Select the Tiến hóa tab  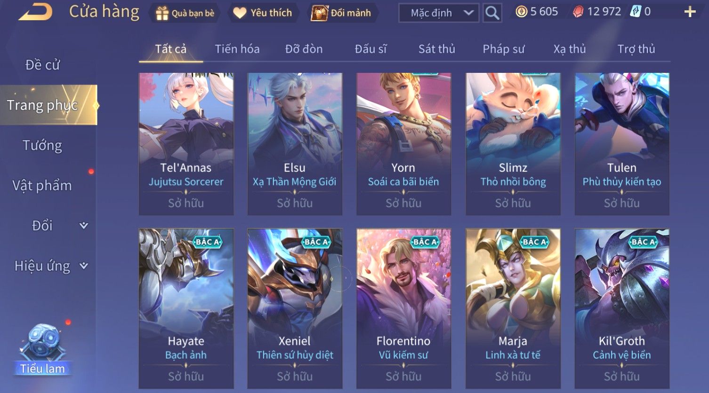coord(237,49)
